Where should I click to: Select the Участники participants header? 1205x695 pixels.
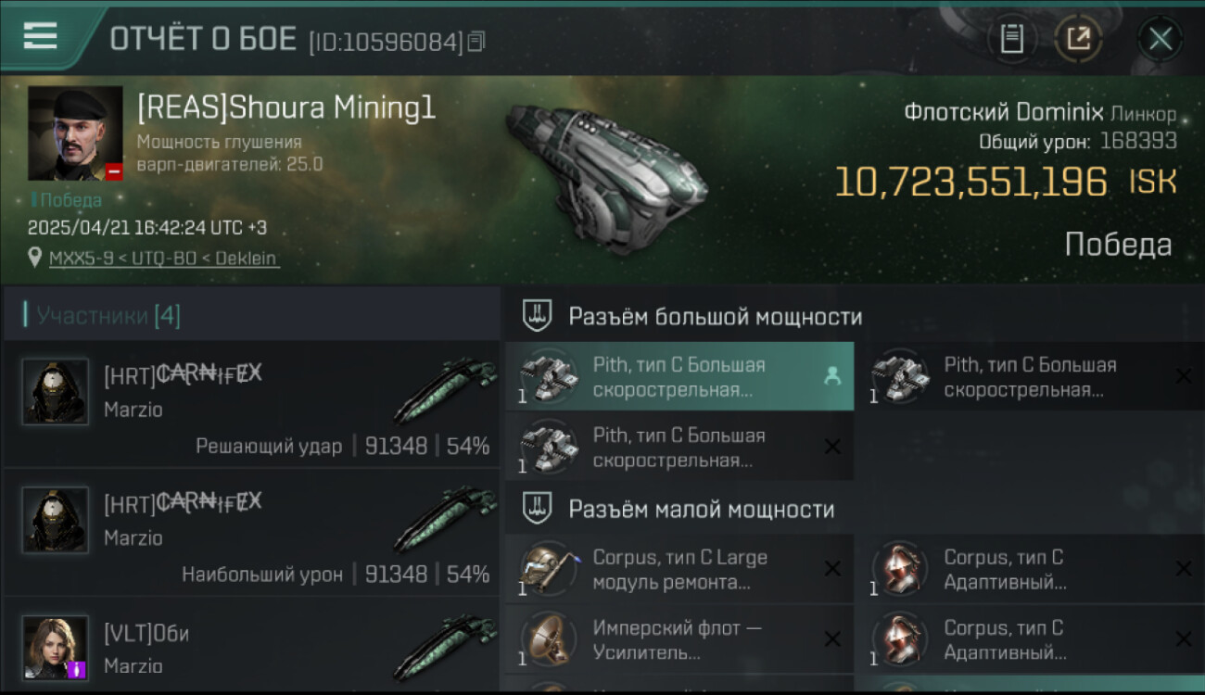tap(251, 316)
